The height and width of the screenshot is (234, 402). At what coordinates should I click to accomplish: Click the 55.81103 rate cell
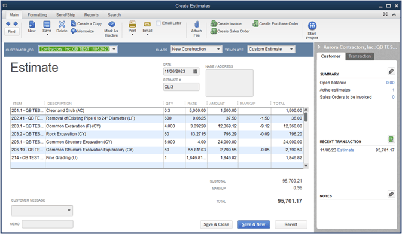(x=197, y=150)
